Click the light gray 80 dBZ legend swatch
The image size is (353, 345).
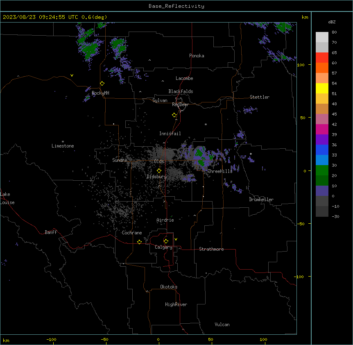pyautogui.click(x=322, y=37)
